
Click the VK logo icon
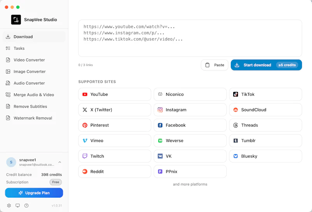point(160,156)
